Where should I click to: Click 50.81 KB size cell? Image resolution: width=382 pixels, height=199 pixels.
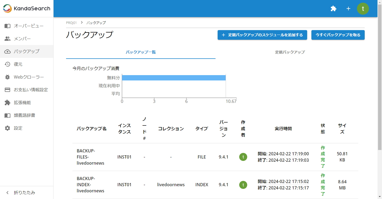click(x=342, y=157)
